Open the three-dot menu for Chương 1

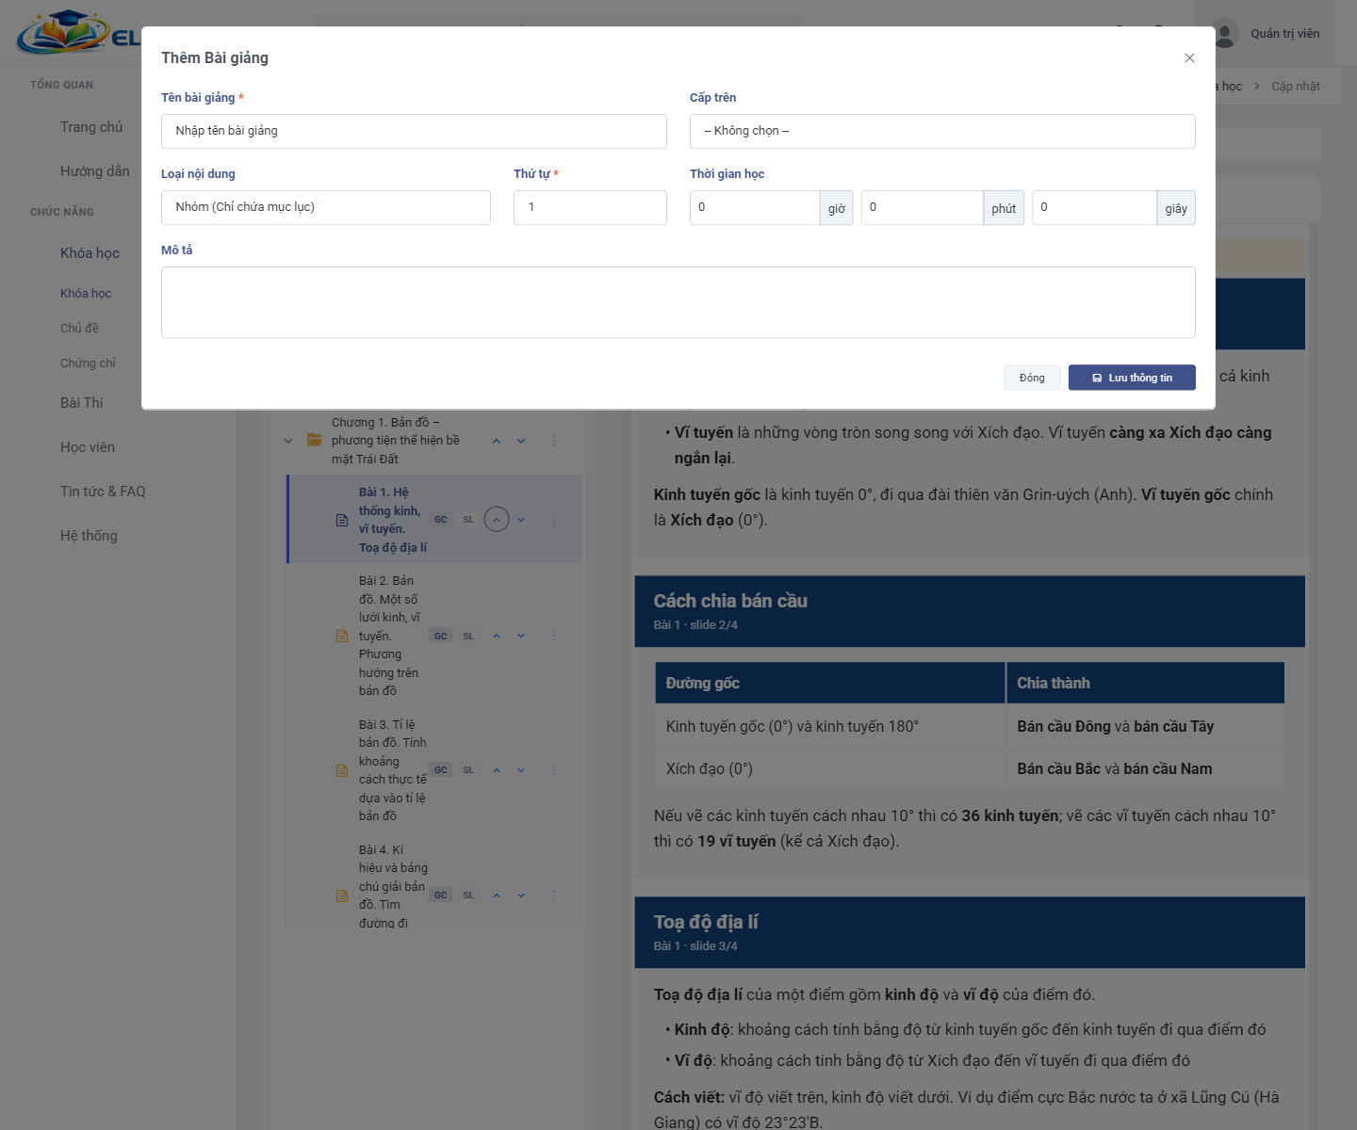point(554,441)
